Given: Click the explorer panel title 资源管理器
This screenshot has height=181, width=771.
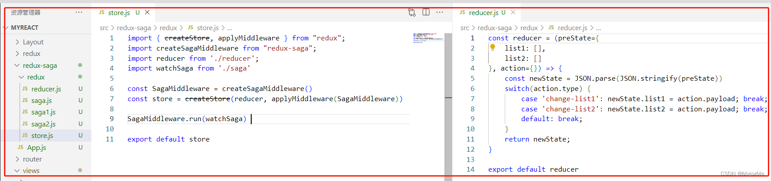Looking at the screenshot, I should 25,12.
